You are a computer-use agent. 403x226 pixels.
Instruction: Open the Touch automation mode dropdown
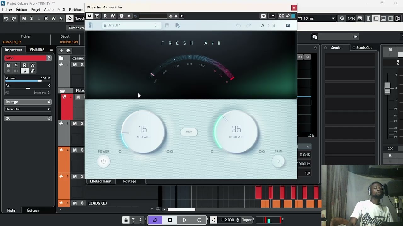pyautogui.click(x=80, y=19)
